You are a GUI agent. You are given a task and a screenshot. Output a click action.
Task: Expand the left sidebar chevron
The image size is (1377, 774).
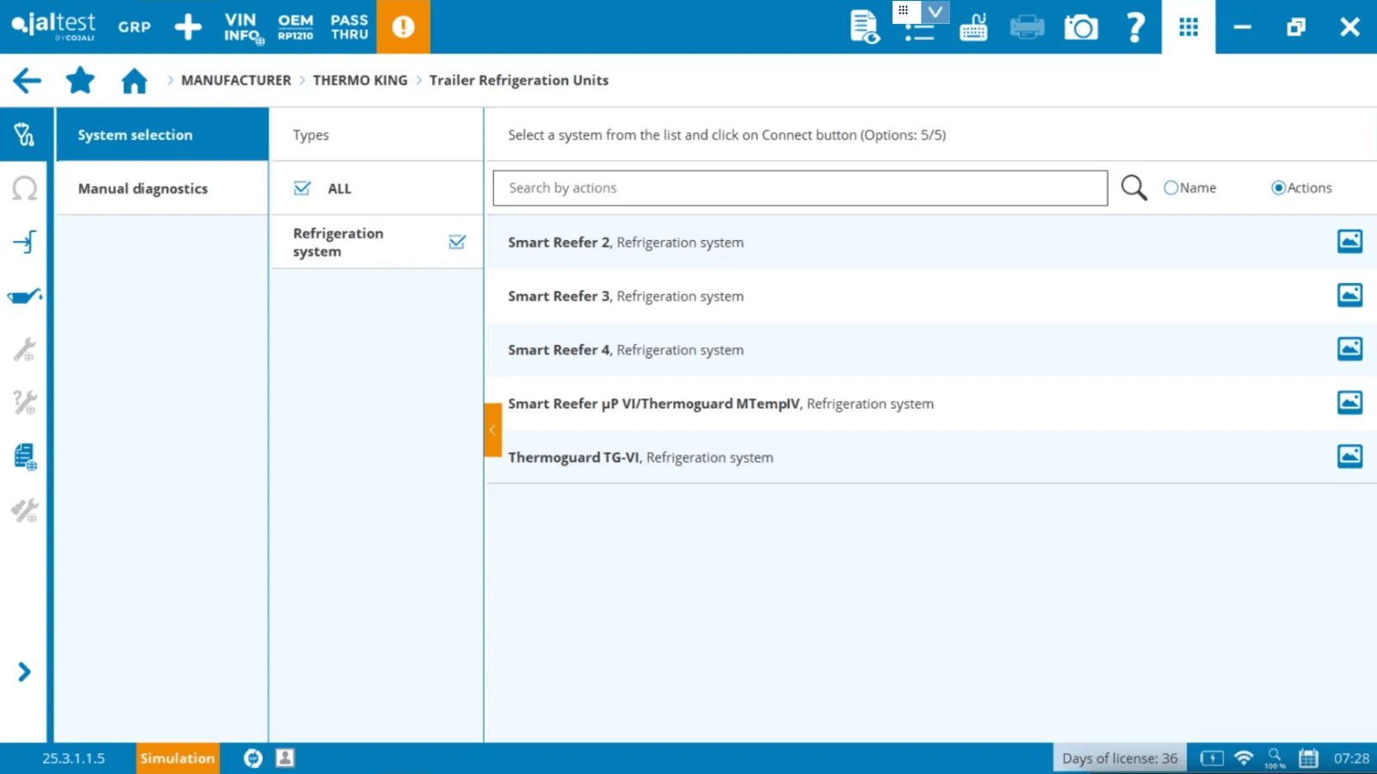point(24,672)
